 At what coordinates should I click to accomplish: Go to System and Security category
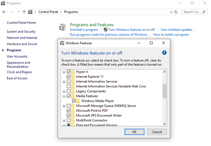(x=21, y=32)
